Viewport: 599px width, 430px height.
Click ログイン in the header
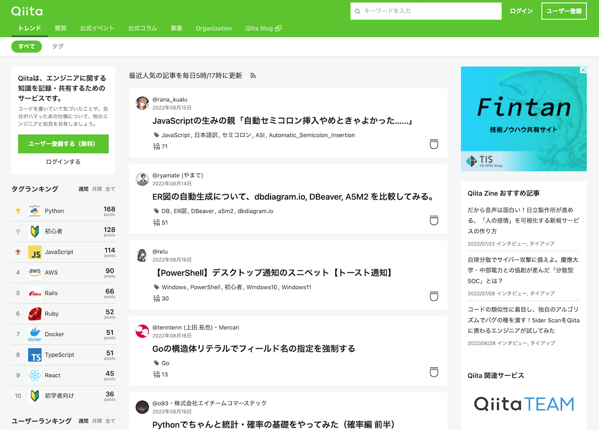(x=521, y=11)
